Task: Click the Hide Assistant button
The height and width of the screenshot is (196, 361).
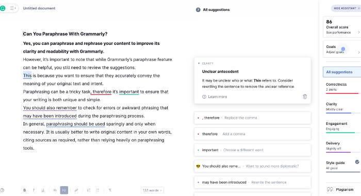Action: tap(346, 8)
